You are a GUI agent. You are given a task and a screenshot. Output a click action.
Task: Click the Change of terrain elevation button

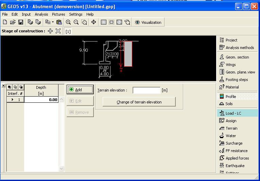point(139,102)
